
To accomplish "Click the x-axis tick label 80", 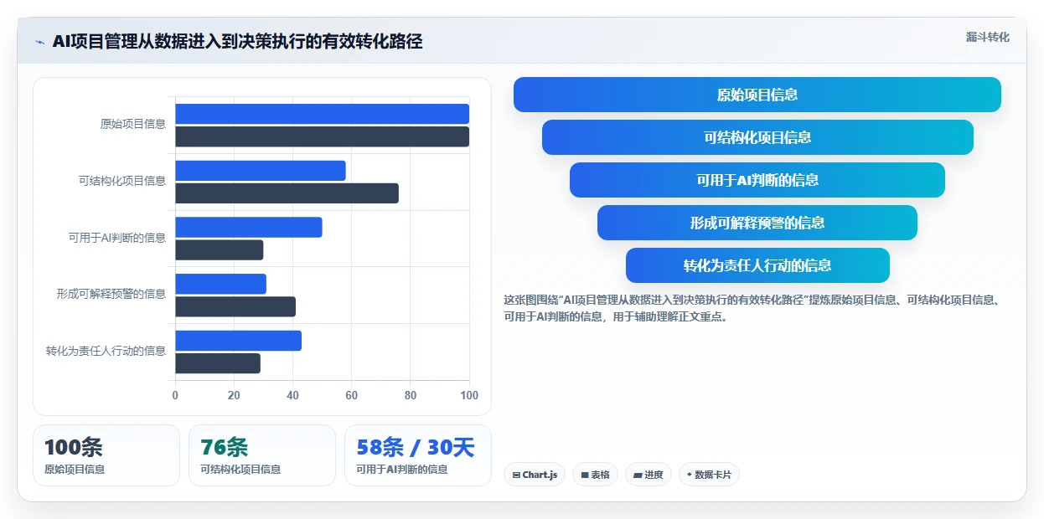I will tap(411, 395).
